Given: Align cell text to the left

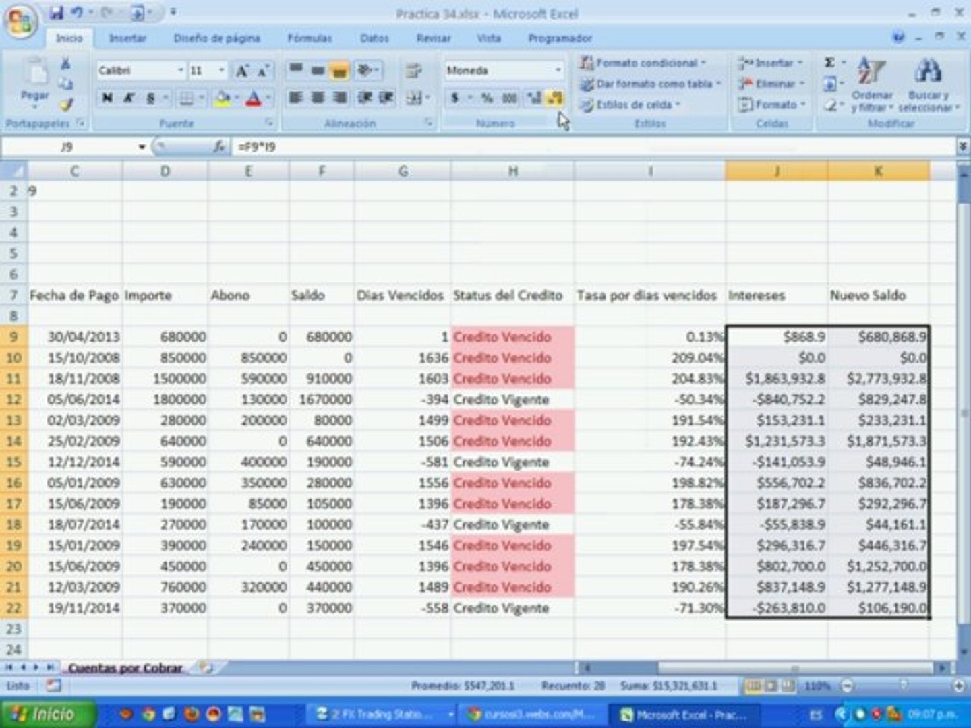Looking at the screenshot, I should [296, 98].
